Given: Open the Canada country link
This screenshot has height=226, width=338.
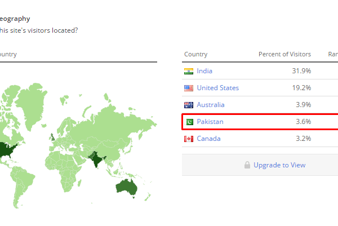Looking at the screenshot, I should (208, 139).
